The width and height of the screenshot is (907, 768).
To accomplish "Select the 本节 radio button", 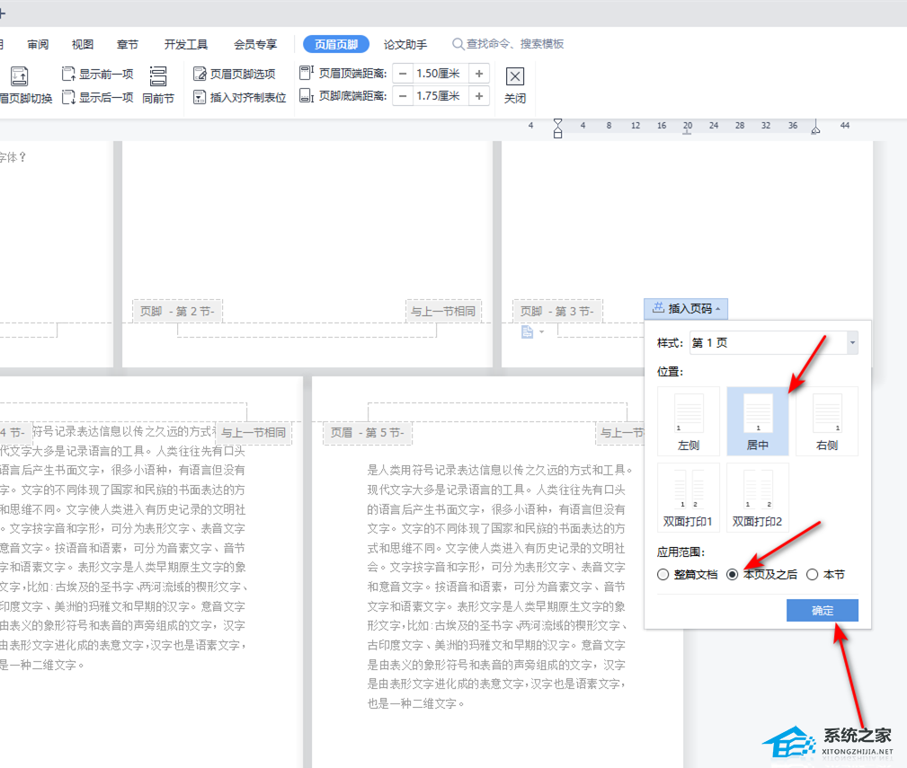I will (x=813, y=575).
